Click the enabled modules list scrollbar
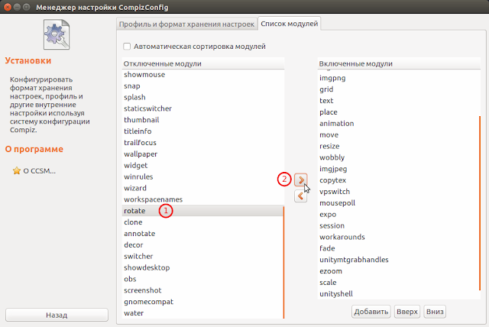 point(479,203)
